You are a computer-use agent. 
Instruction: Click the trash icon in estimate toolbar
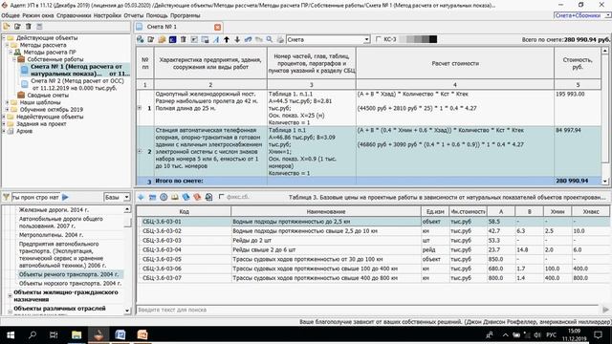(183, 39)
